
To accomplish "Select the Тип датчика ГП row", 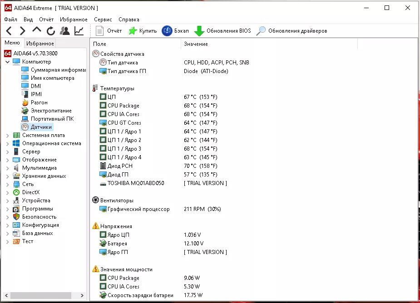I will point(163,71).
